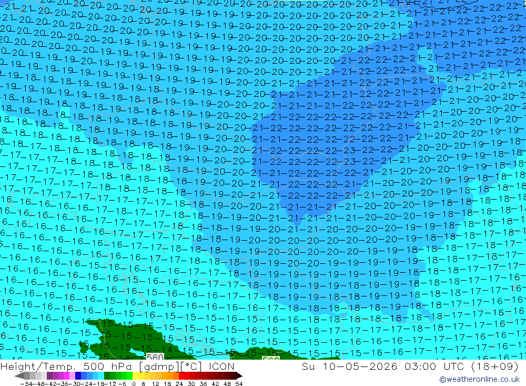Pick the dark blue legend swatch

coord(78,375)
